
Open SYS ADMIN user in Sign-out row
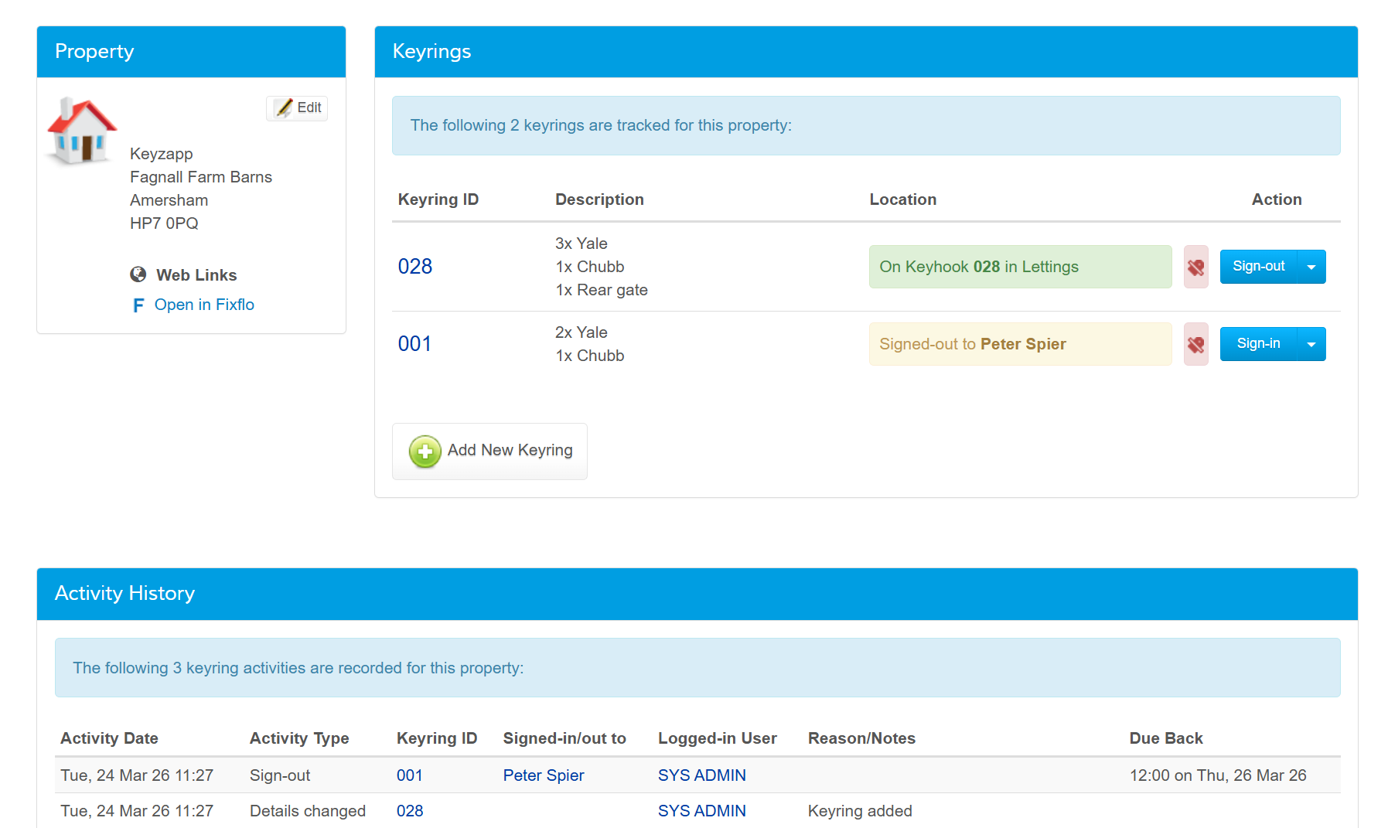coord(701,775)
